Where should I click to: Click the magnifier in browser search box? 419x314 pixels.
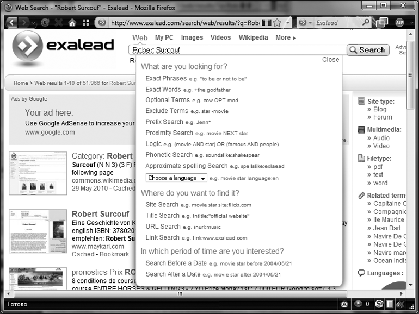[366, 23]
